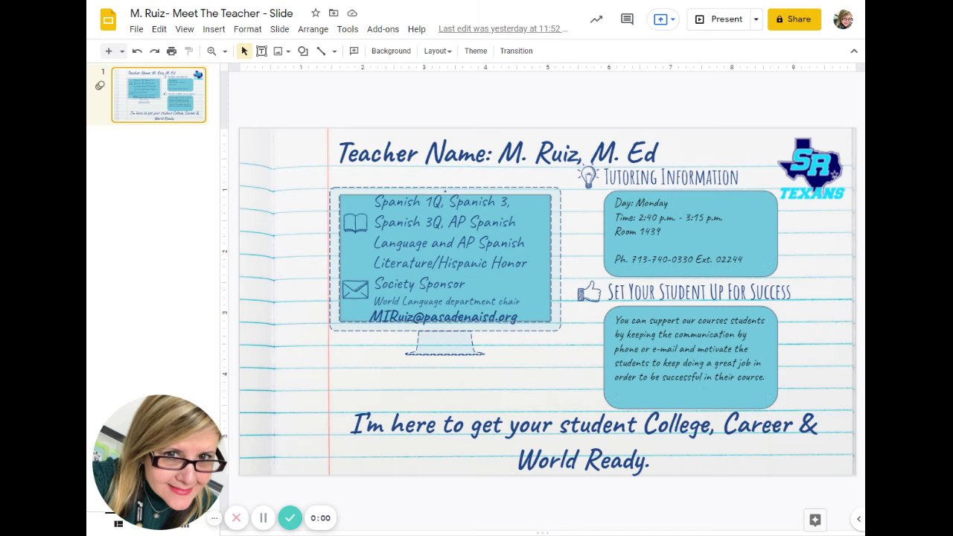Open the Google account avatar
Screen dimensions: 953x536
click(843, 19)
